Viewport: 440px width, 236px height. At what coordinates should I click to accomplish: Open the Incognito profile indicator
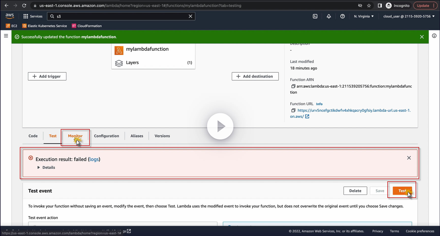coord(398,6)
